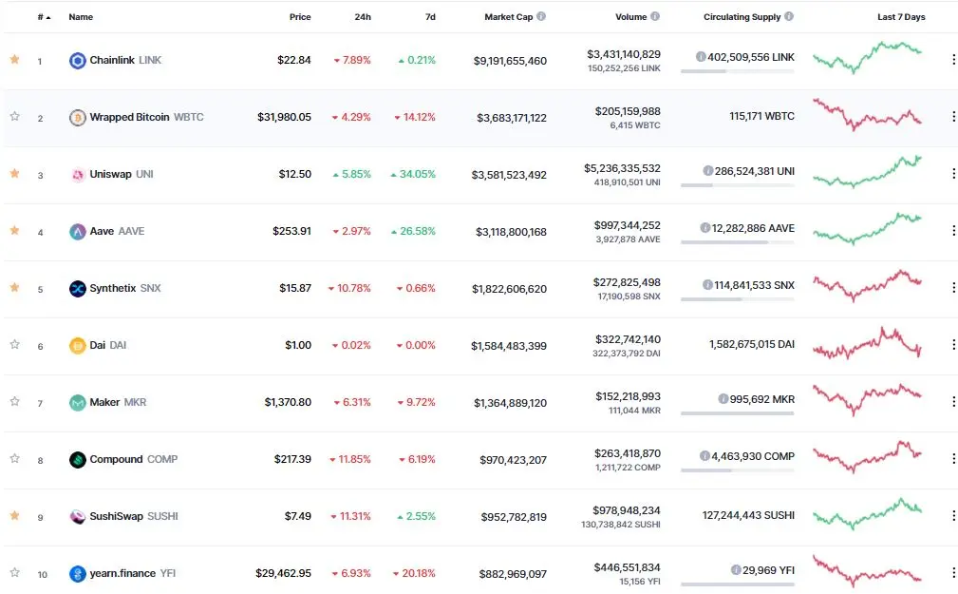Open more options for Maker row
This screenshot has height=594, width=958.
tap(953, 401)
